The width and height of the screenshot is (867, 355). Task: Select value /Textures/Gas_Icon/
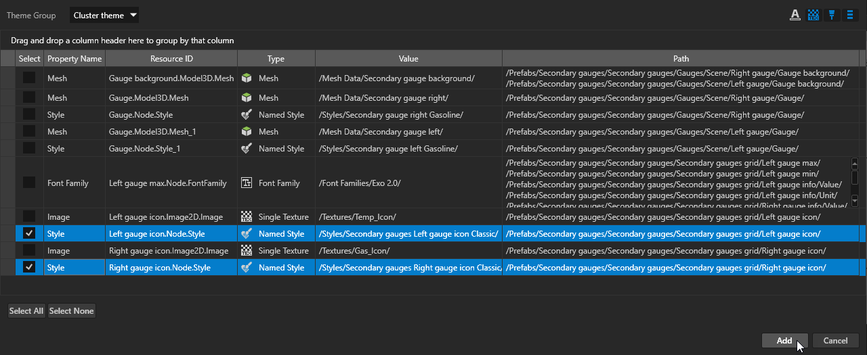(x=354, y=251)
